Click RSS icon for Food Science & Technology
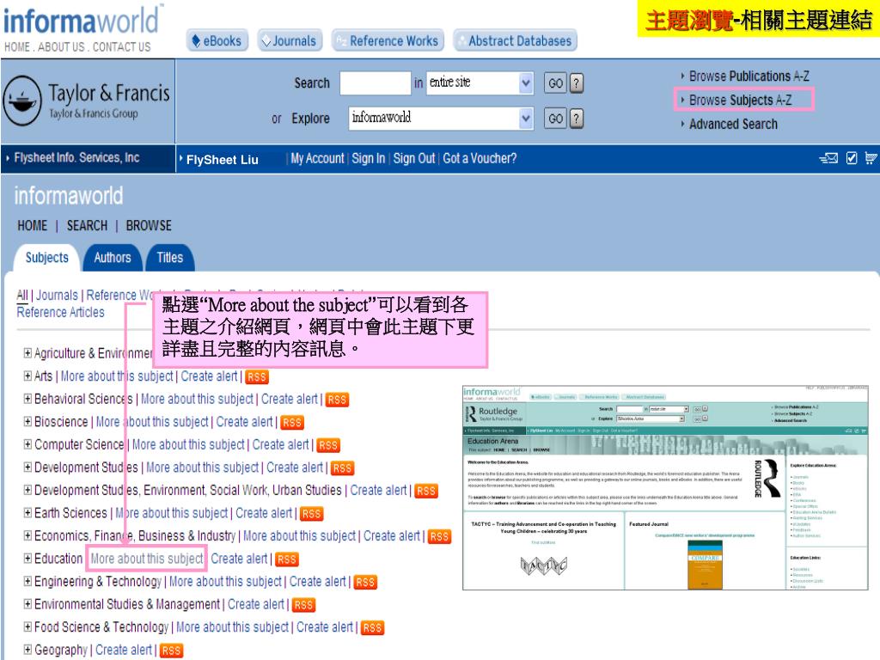The width and height of the screenshot is (880, 660). pos(373,628)
